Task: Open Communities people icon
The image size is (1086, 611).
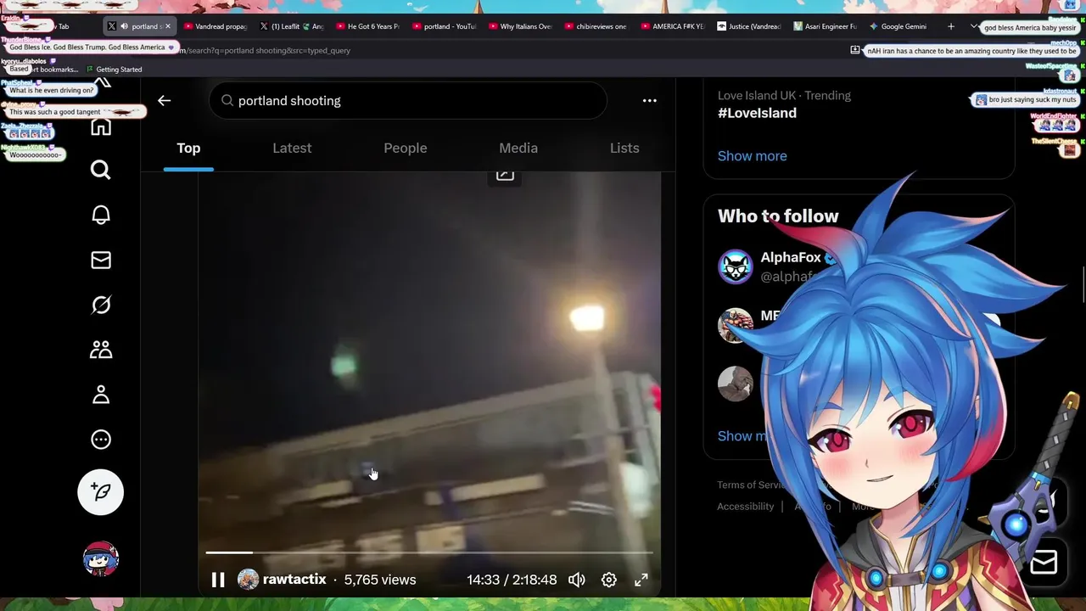Action: [101, 350]
